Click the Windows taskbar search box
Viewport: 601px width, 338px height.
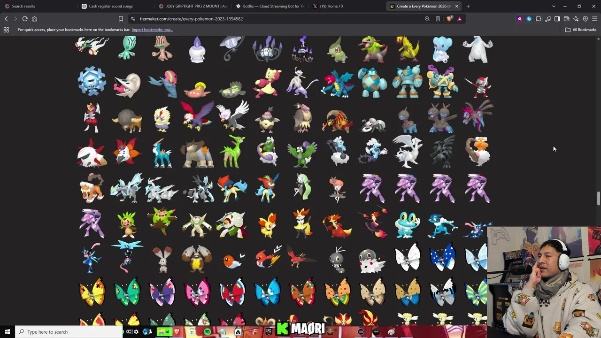tap(69, 332)
